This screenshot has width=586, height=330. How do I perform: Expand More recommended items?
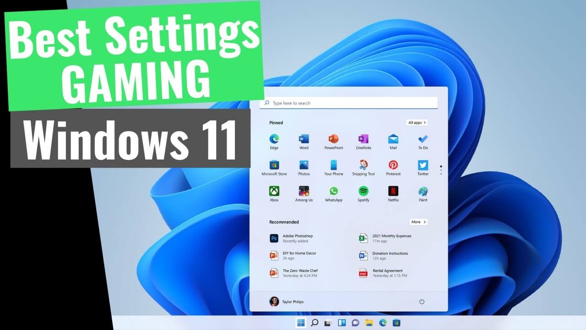(x=418, y=222)
